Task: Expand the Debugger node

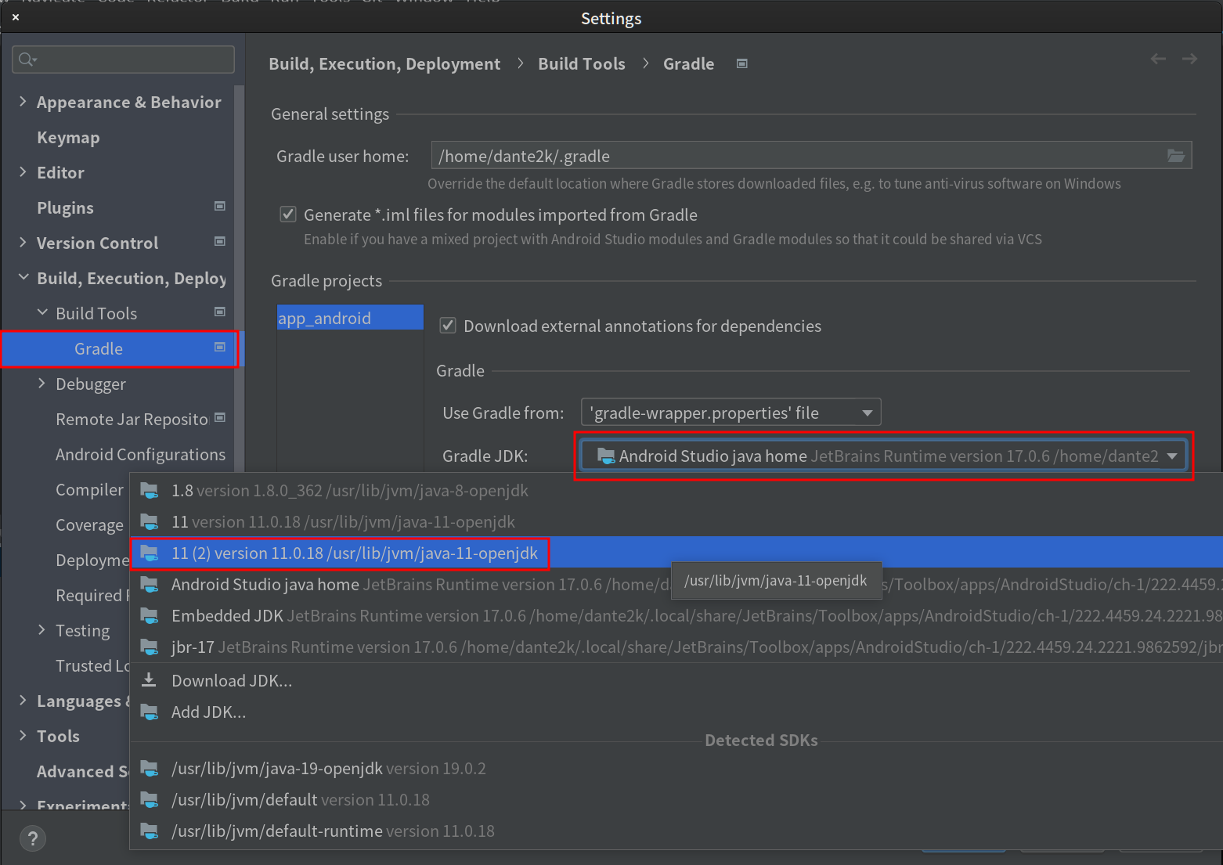Action: tap(41, 383)
